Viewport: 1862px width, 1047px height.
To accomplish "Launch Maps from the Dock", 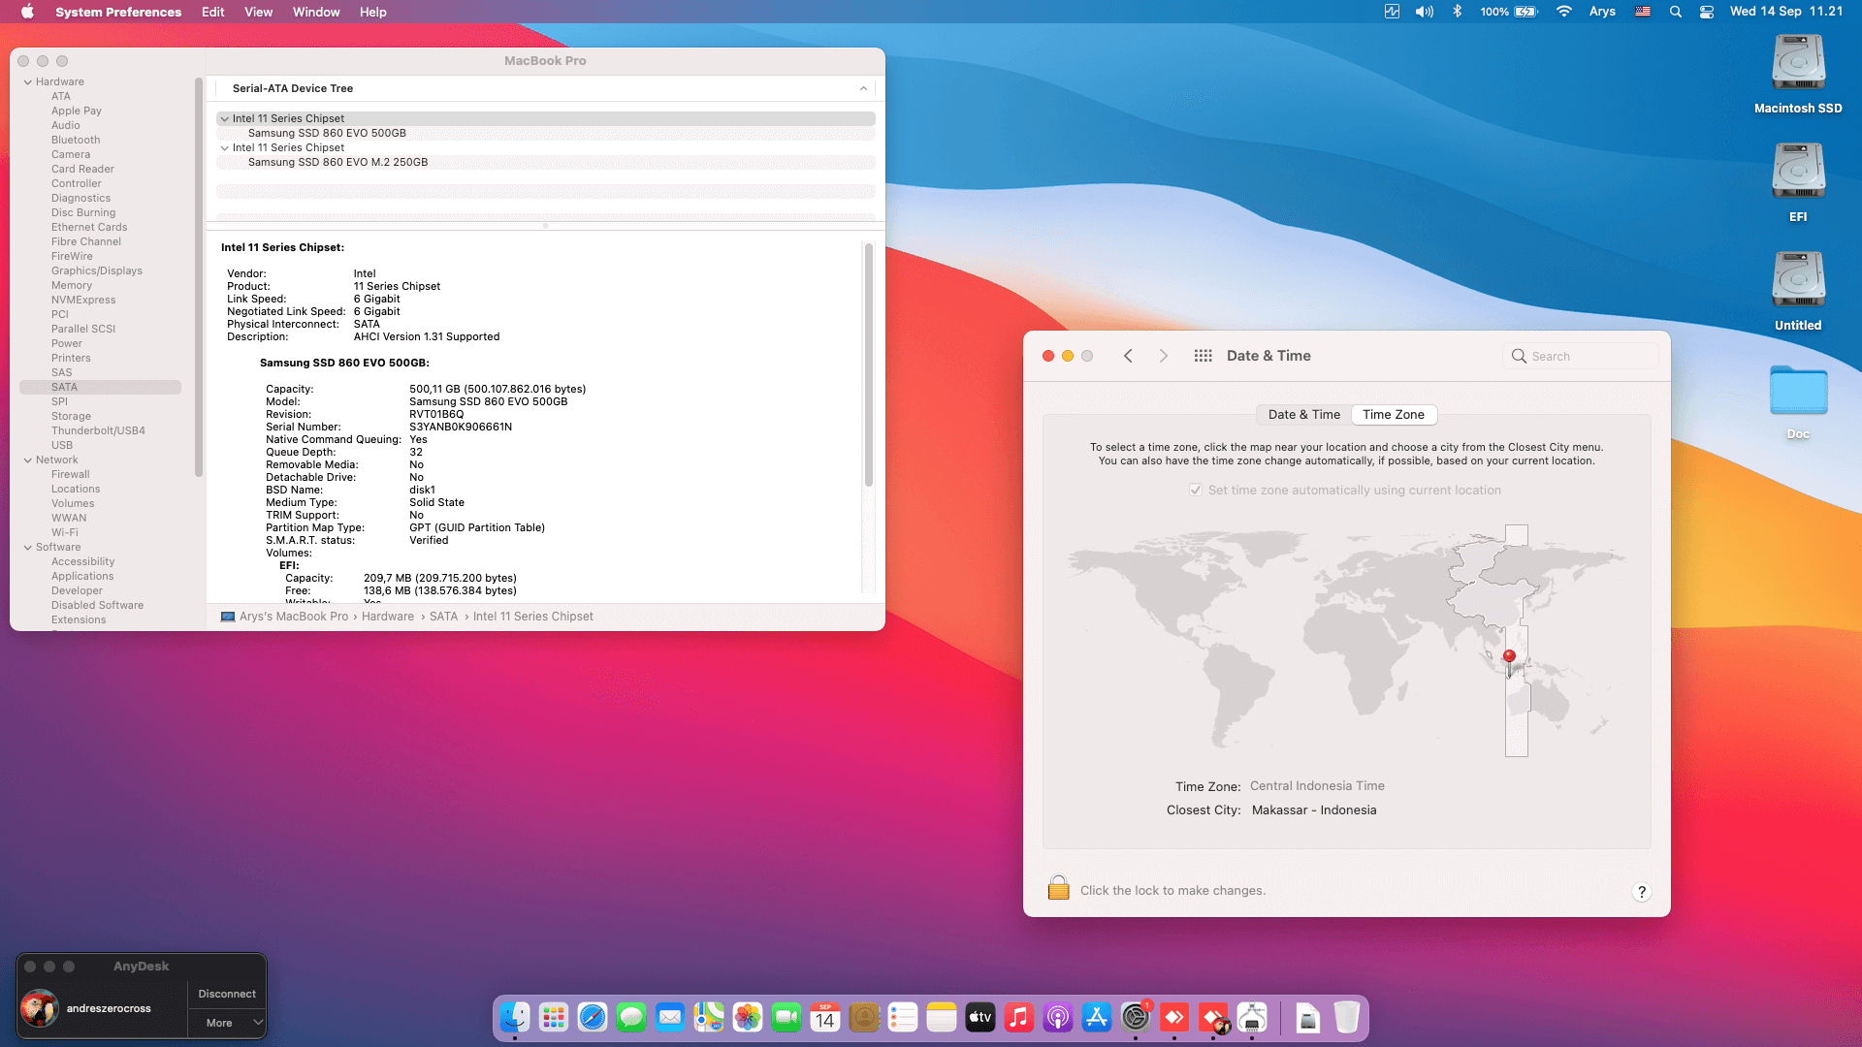I will 709,1017.
